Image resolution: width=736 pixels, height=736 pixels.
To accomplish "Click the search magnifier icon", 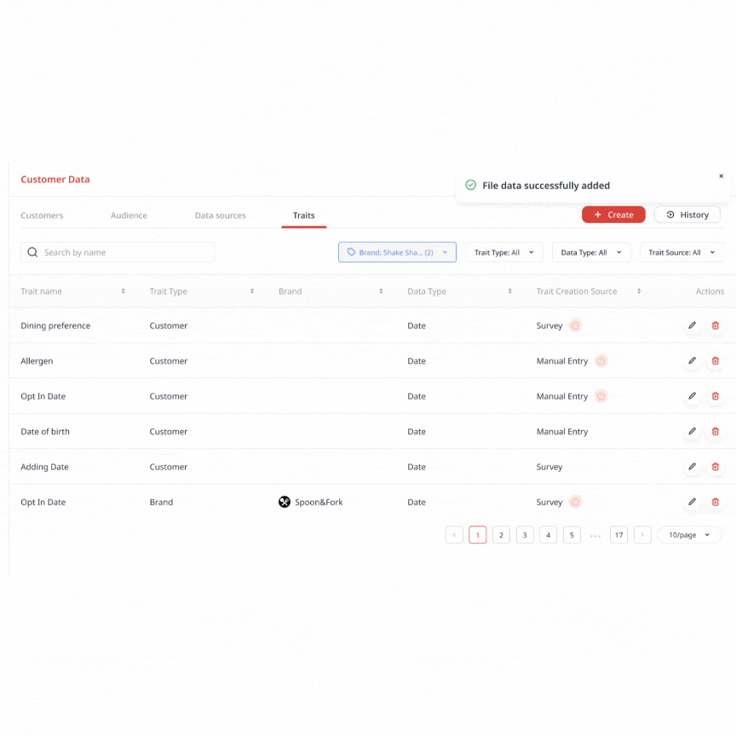I will [x=32, y=252].
